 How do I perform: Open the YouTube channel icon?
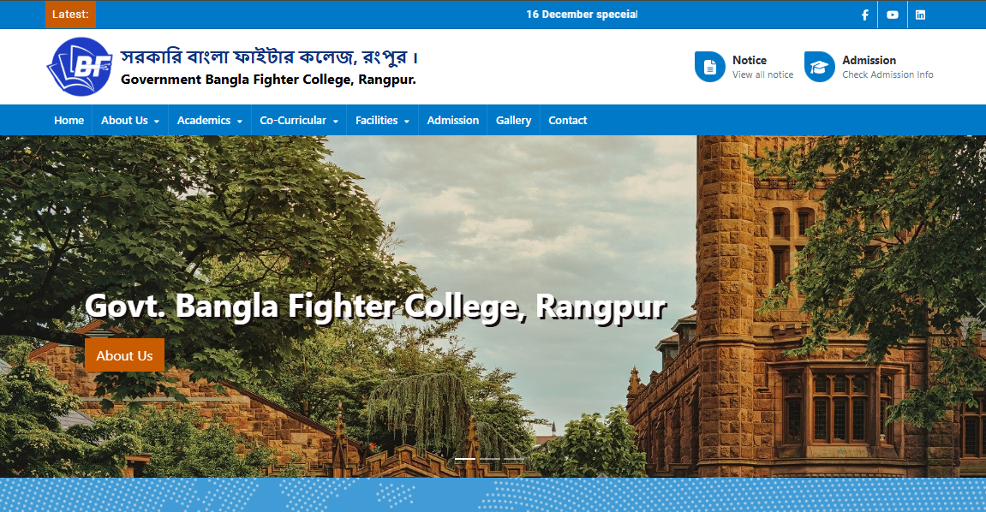click(893, 15)
